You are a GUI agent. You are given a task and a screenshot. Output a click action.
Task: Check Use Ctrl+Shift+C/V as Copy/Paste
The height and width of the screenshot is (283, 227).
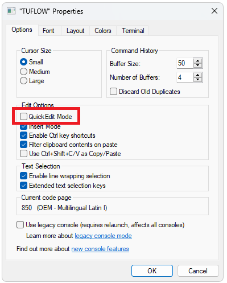click(x=23, y=154)
